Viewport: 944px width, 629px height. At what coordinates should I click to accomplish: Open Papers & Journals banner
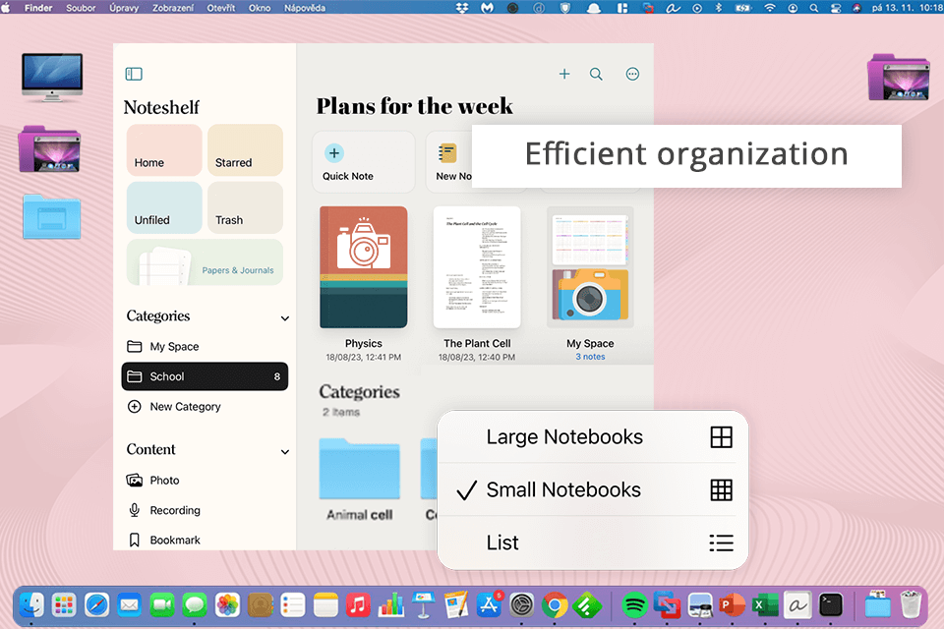pyautogui.click(x=205, y=262)
